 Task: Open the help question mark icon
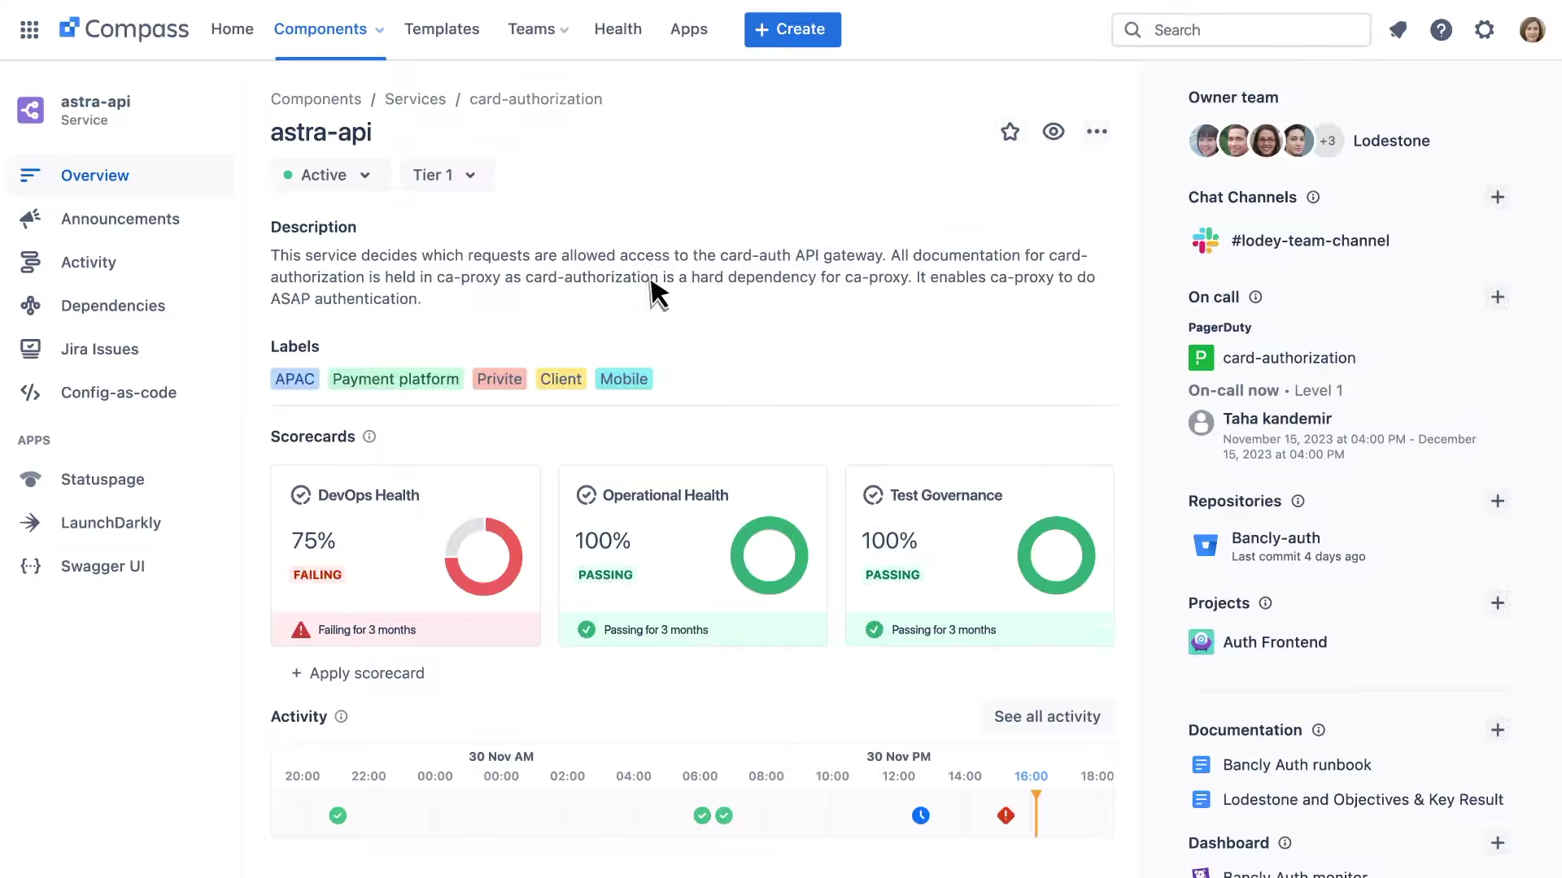1441,30
